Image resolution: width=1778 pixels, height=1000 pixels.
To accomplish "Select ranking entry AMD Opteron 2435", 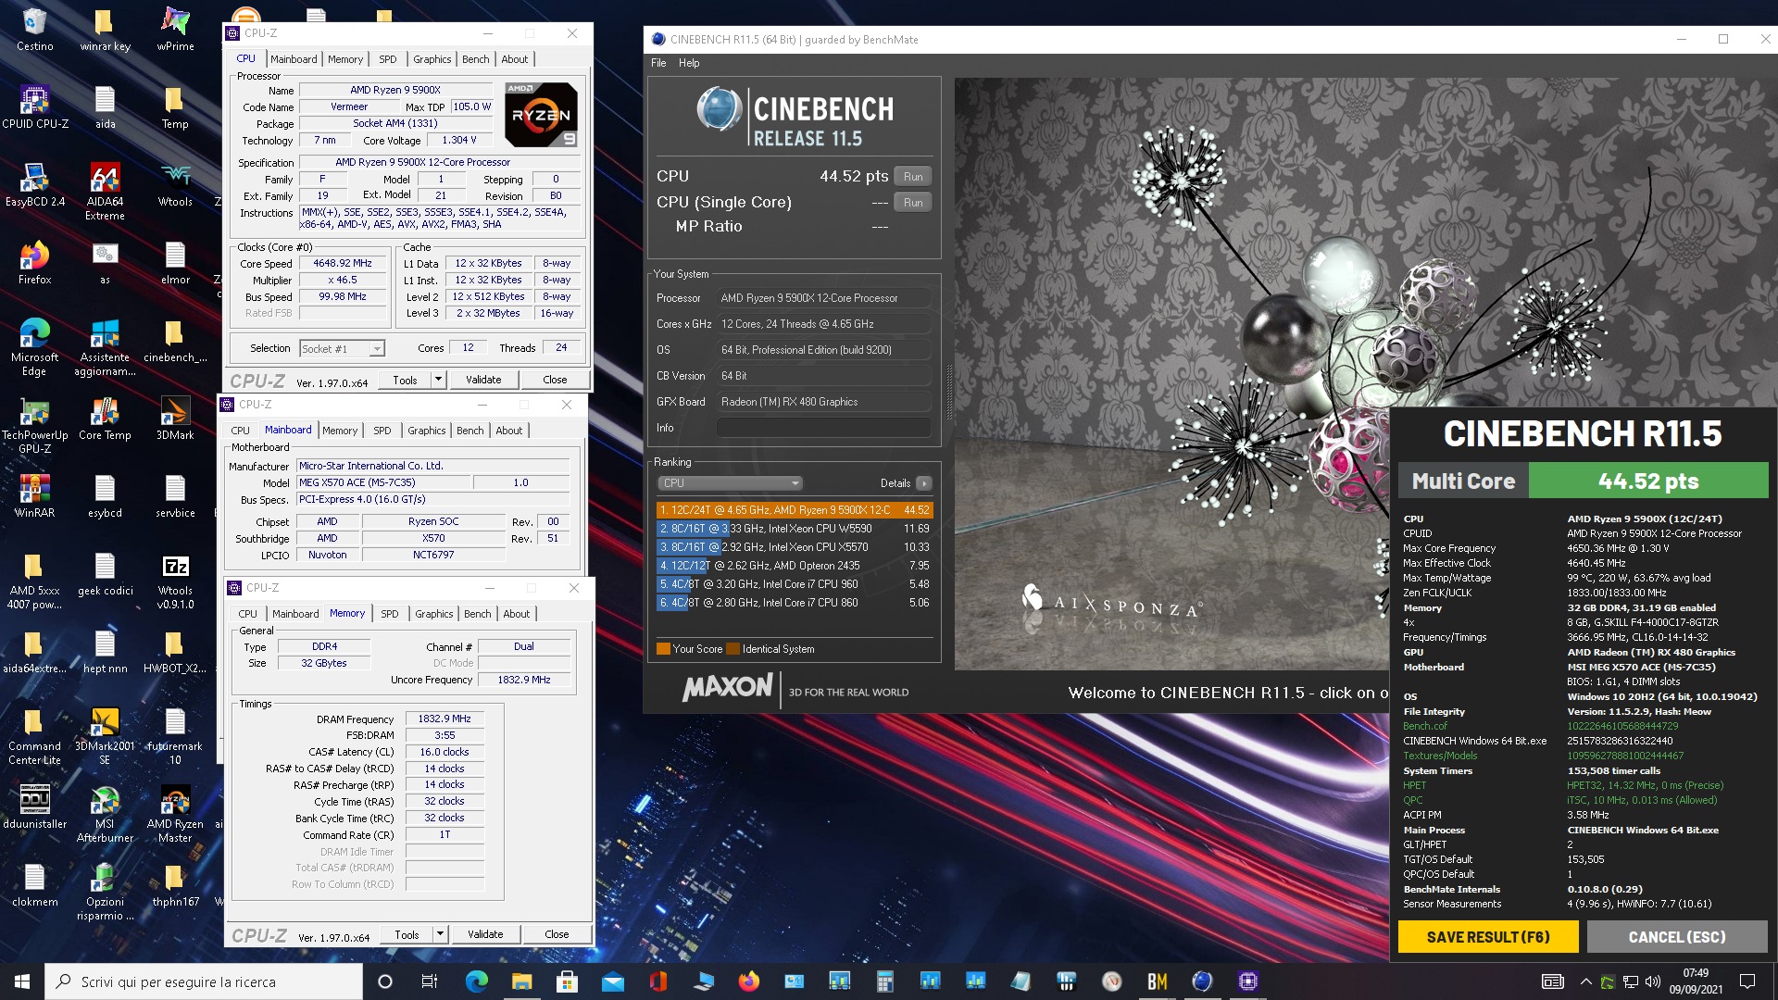I will point(794,566).
